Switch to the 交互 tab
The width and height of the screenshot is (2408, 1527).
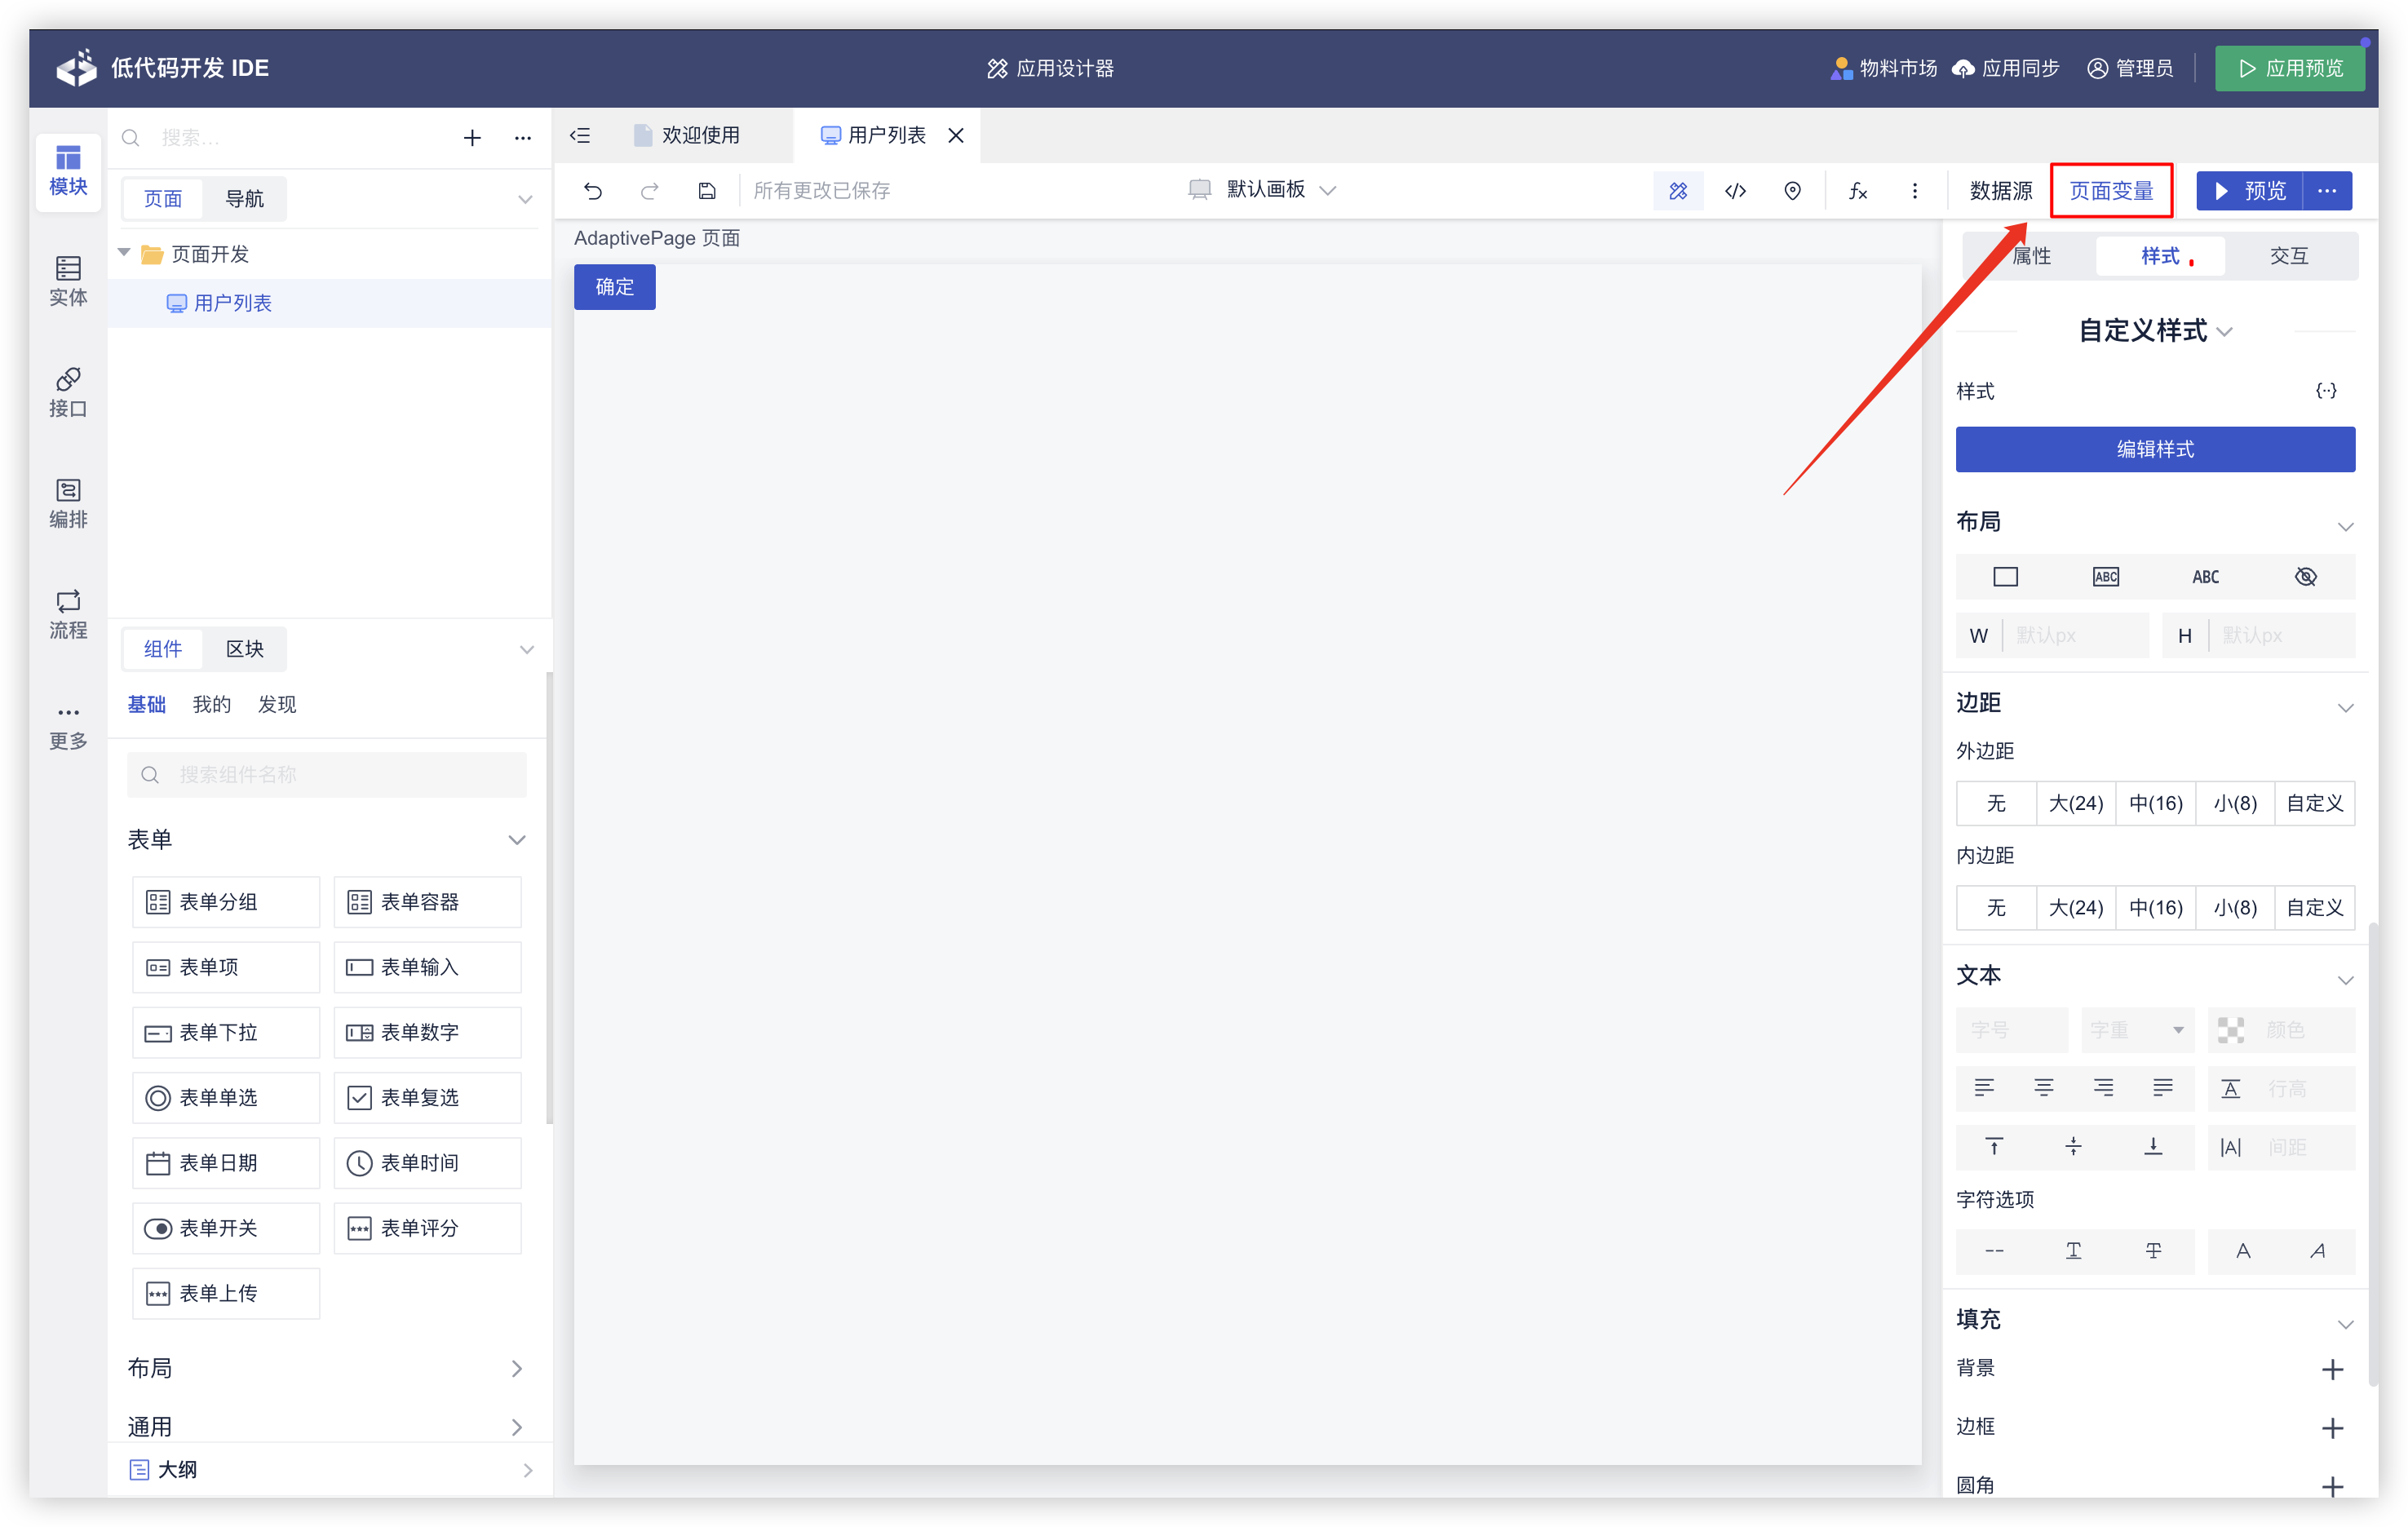pyautogui.click(x=2288, y=256)
